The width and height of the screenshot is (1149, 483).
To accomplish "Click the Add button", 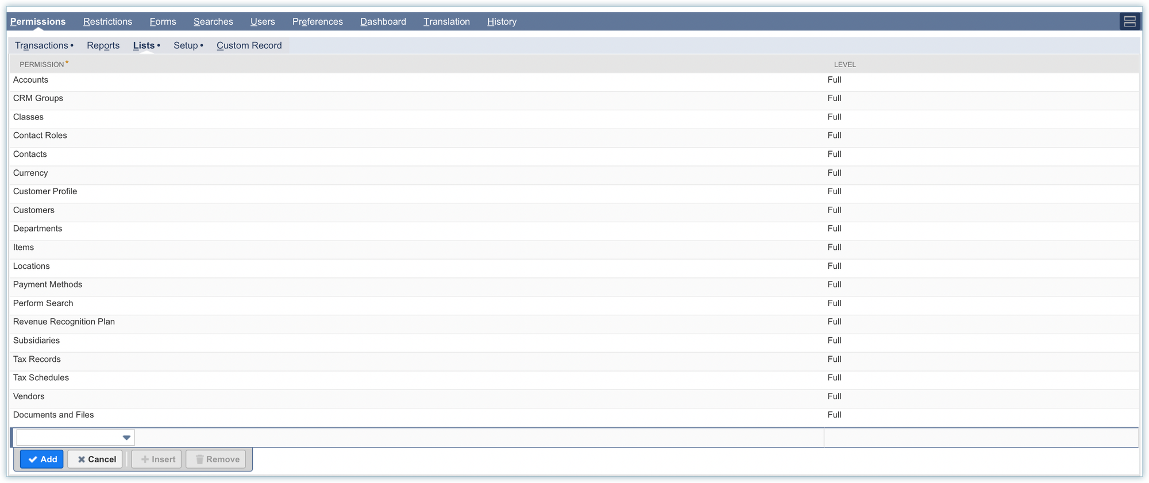I will coord(42,459).
